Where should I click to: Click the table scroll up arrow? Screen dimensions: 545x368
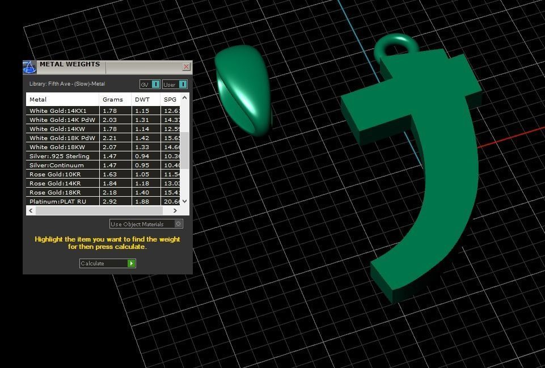click(x=184, y=98)
